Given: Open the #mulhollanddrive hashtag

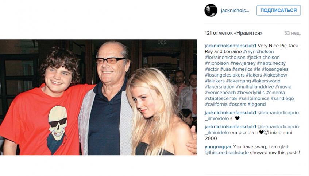Looking at the screenshot, I should (x=255, y=87).
